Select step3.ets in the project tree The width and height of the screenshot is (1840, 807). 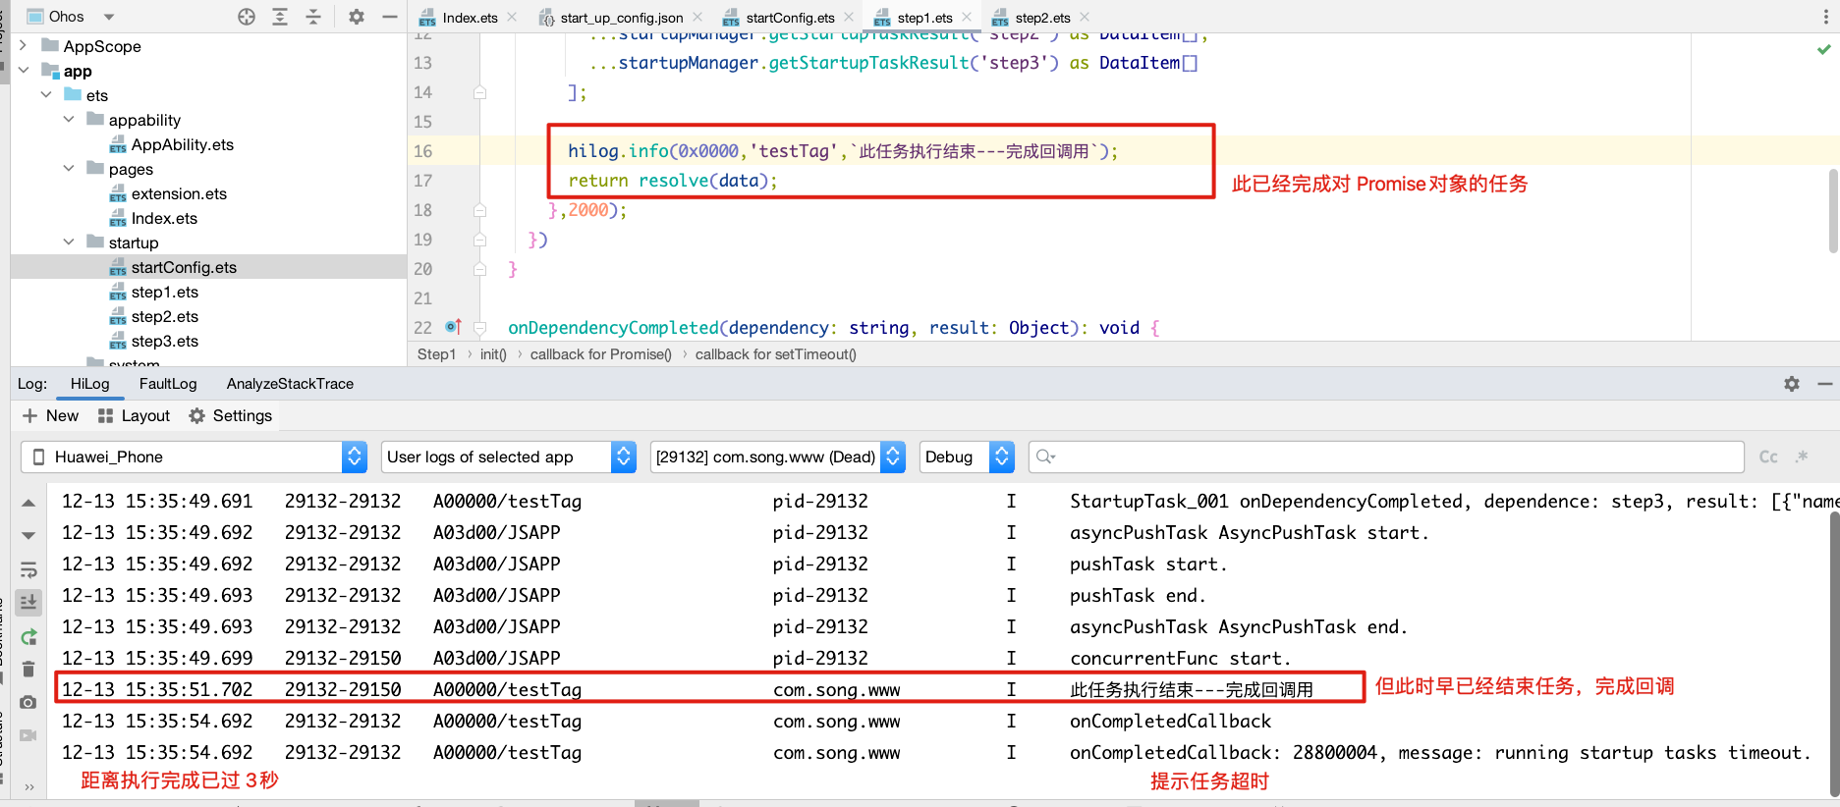[x=165, y=341]
